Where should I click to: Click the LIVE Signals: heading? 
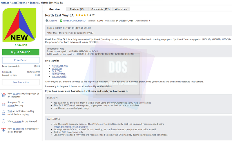pos(52,61)
